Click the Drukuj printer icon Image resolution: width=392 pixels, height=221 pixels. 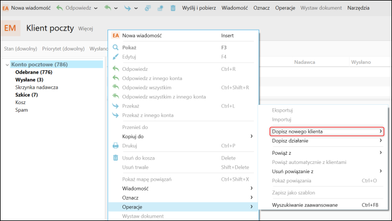[x=116, y=146]
